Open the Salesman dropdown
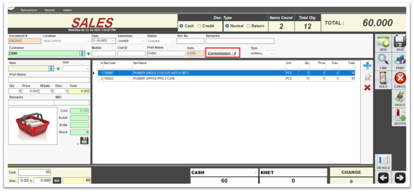Viewport: 414px width, 192px height. [x=143, y=41]
